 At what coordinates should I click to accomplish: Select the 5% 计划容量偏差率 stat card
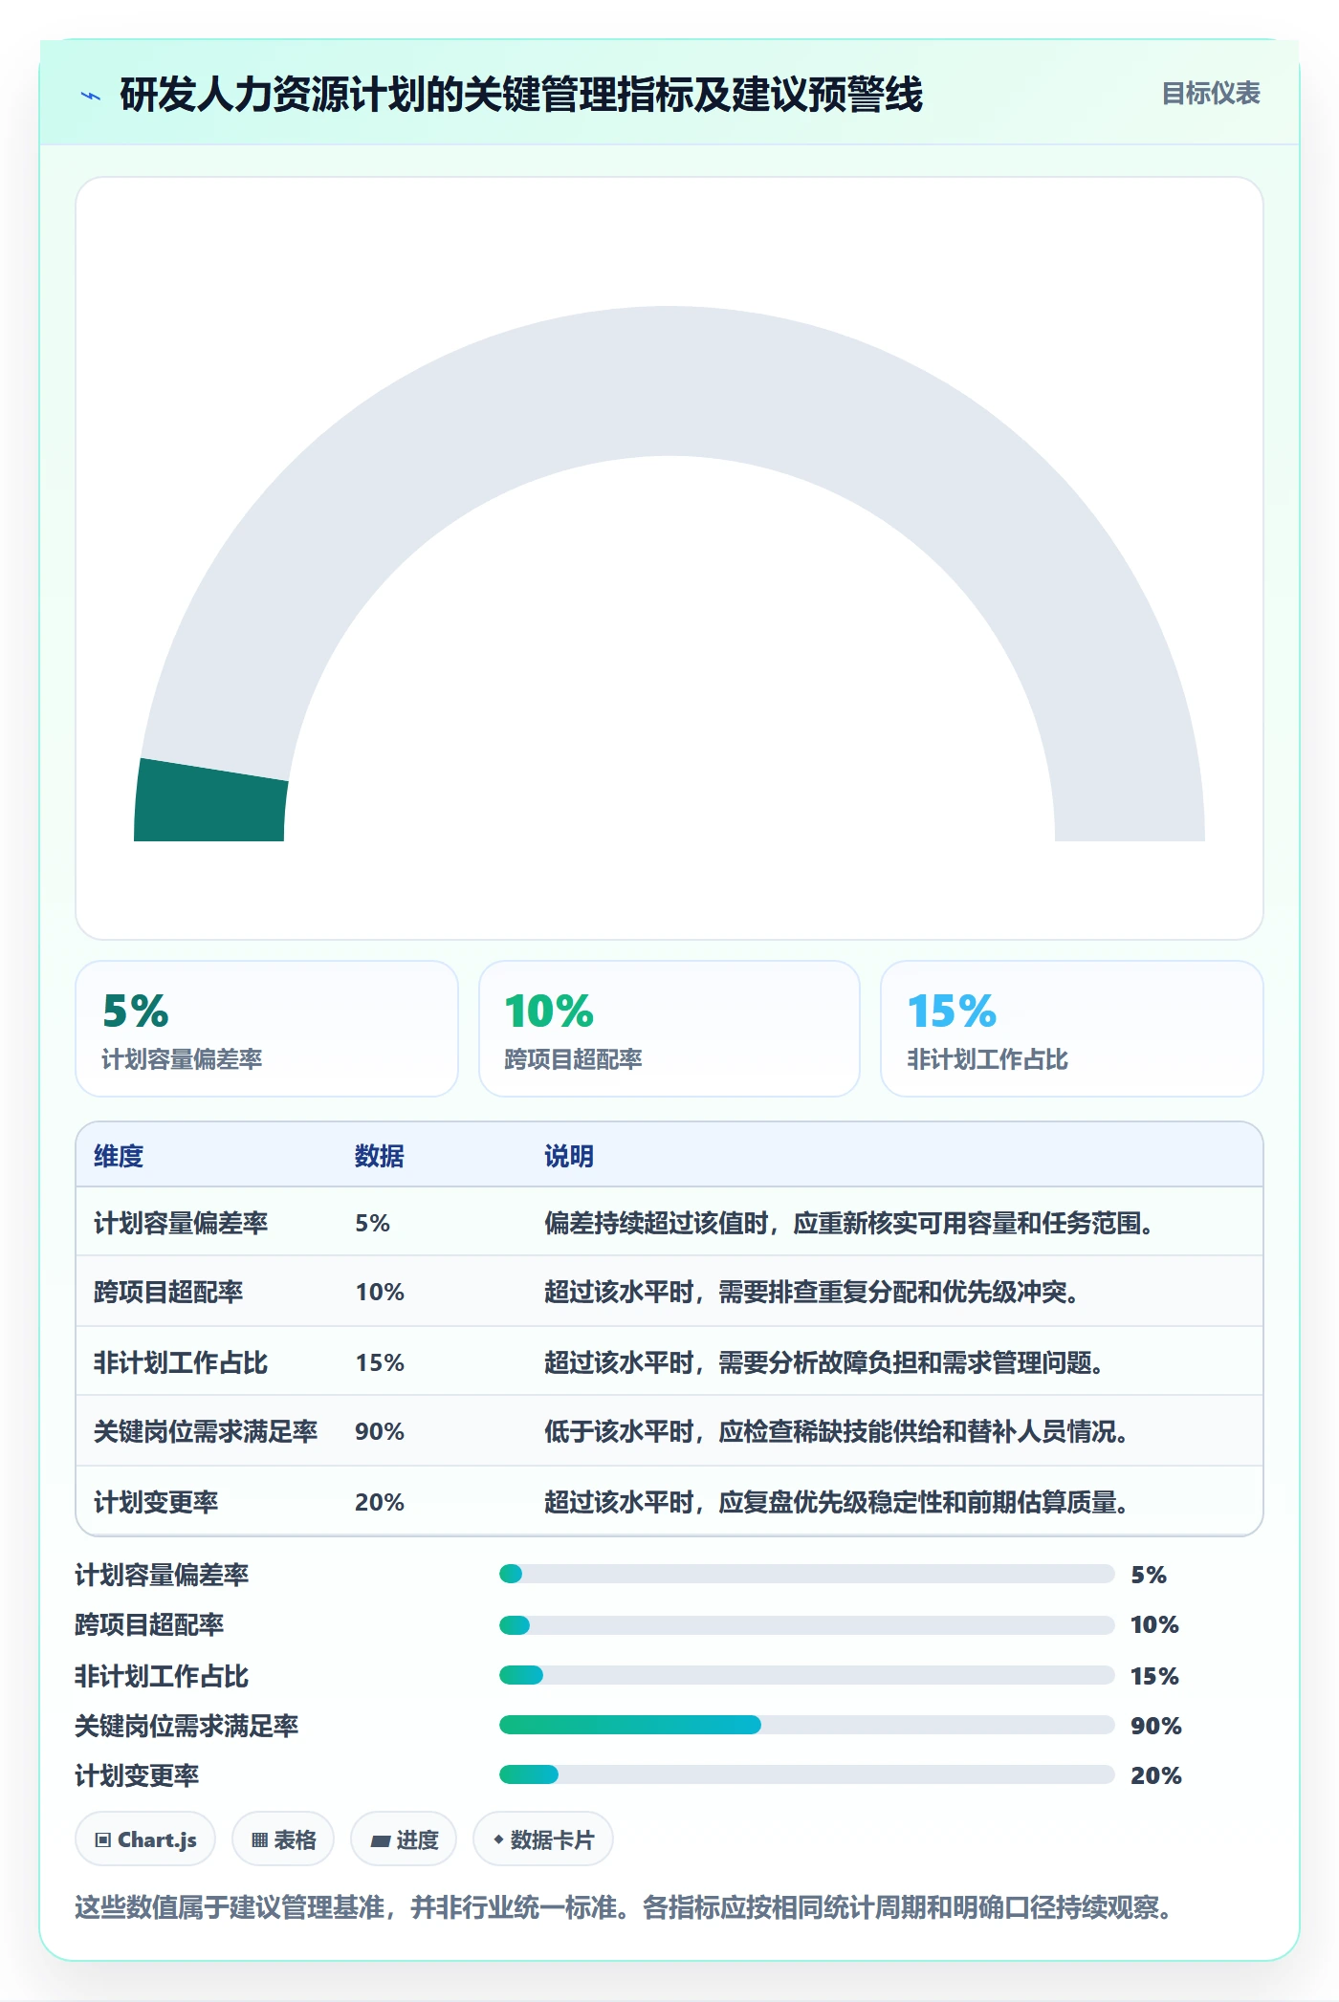267,1029
